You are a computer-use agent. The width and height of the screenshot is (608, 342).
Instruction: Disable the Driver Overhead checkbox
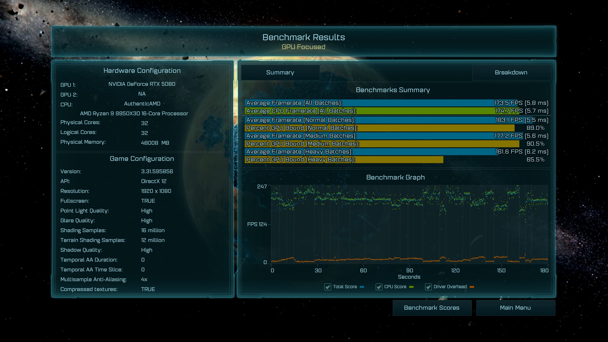pos(428,287)
